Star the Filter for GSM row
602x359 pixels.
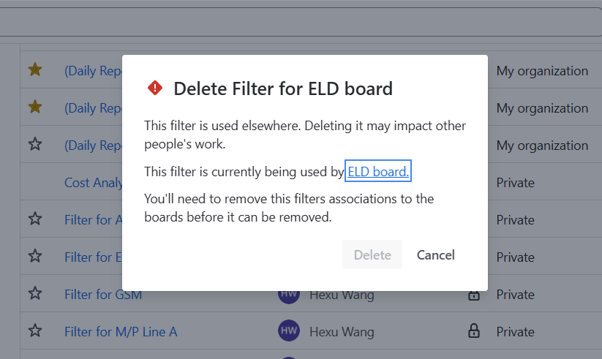pyautogui.click(x=35, y=294)
